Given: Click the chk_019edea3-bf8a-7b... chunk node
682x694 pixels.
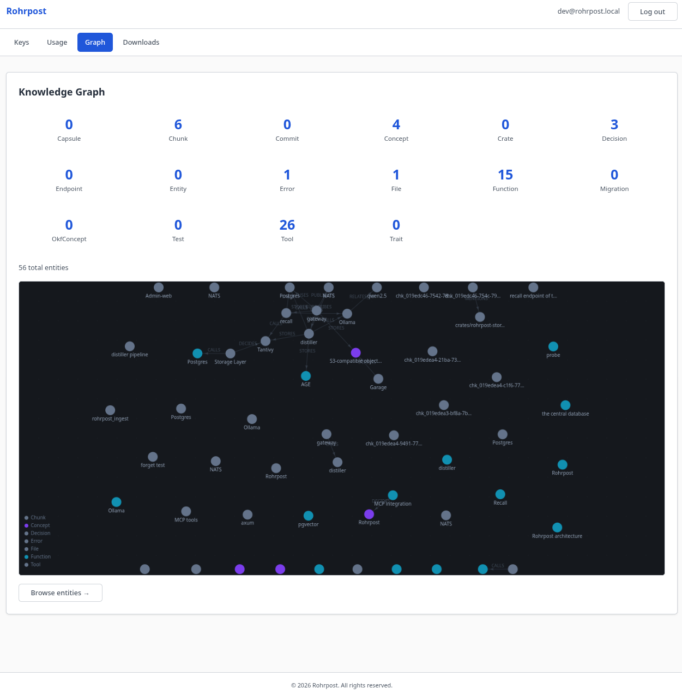Looking at the screenshot, I should tap(444, 405).
